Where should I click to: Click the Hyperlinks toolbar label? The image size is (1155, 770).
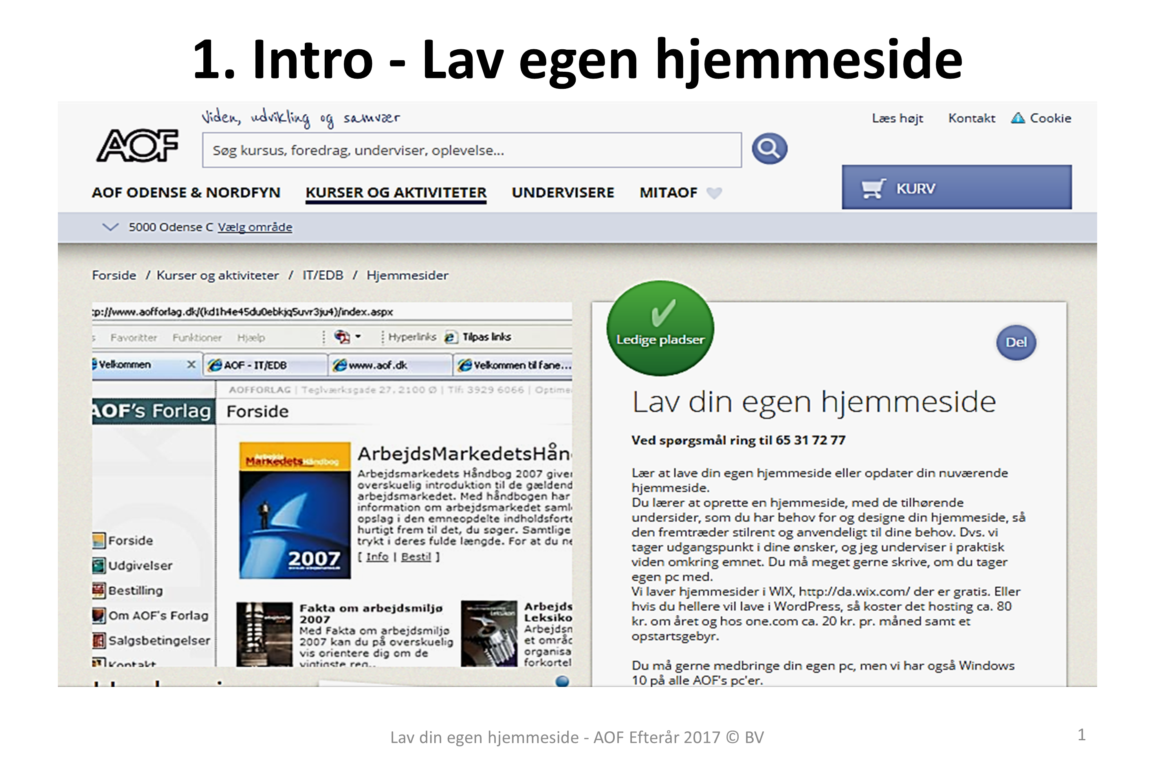(x=412, y=337)
